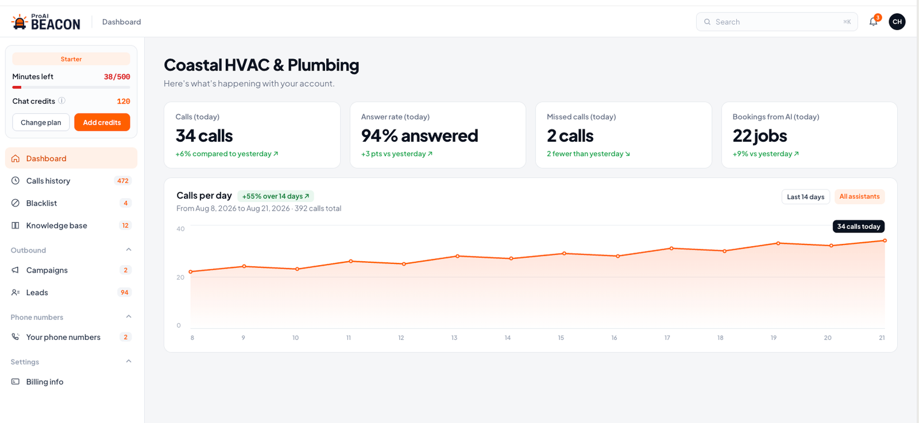Collapse the Outbound section

tap(129, 250)
